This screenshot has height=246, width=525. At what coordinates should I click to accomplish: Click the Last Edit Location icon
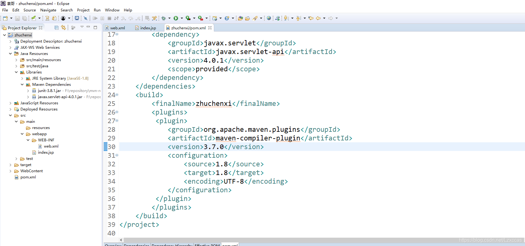pyautogui.click(x=311, y=18)
